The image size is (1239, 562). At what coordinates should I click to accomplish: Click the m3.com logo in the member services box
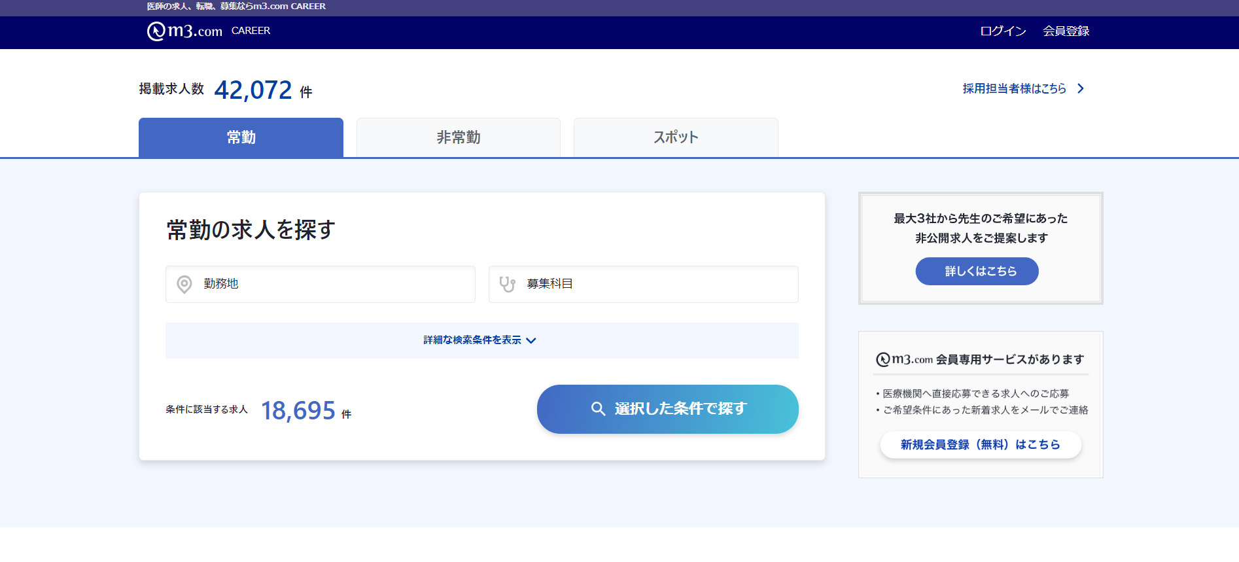click(904, 359)
